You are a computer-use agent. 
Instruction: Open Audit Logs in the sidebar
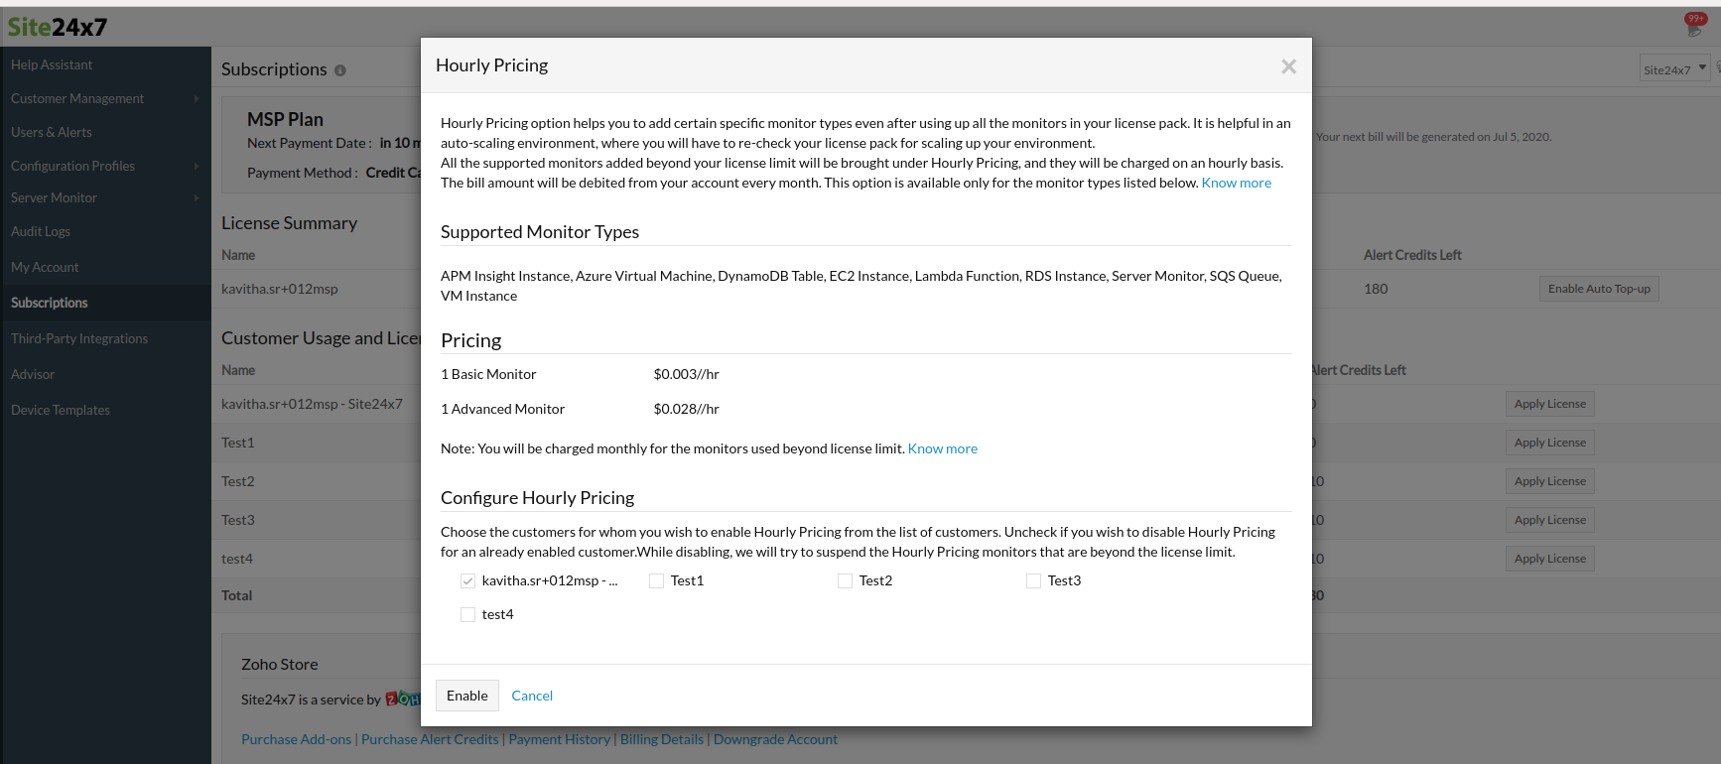41,231
